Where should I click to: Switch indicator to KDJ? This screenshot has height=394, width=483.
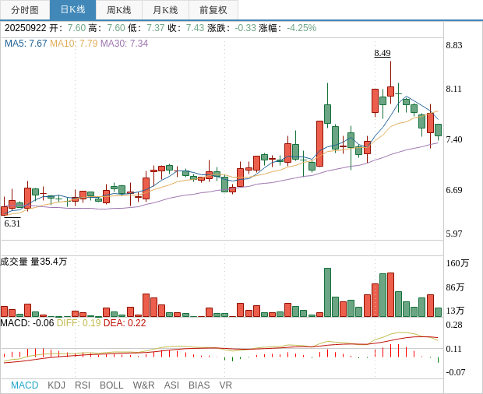pos(56,385)
